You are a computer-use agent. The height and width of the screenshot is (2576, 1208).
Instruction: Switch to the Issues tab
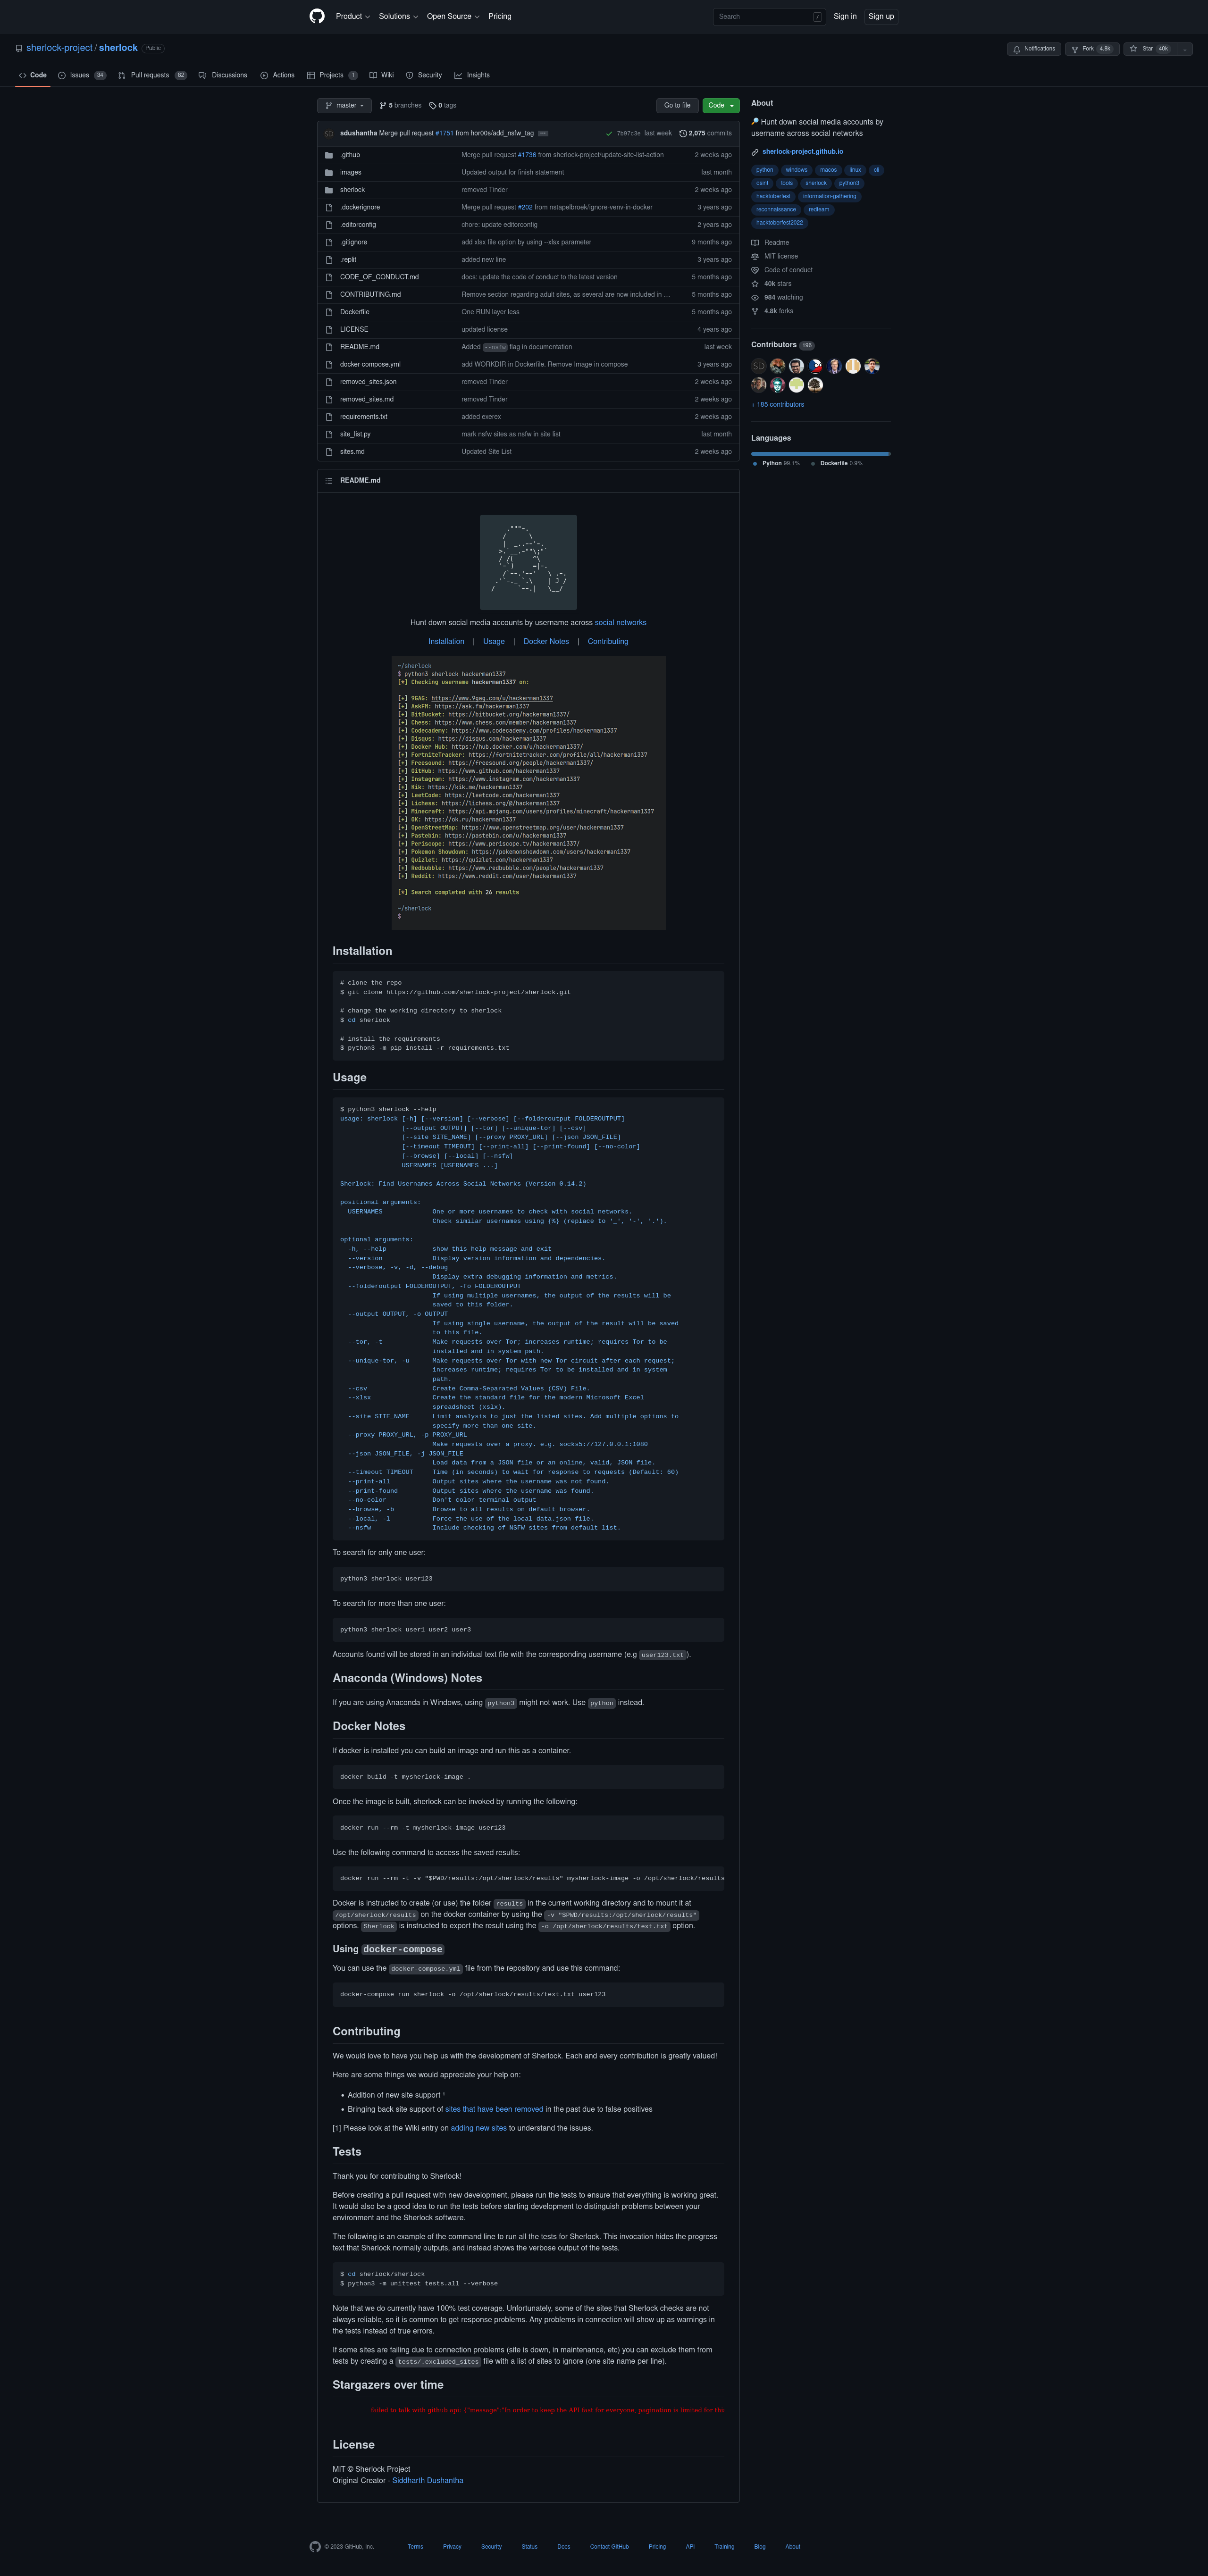coord(82,75)
